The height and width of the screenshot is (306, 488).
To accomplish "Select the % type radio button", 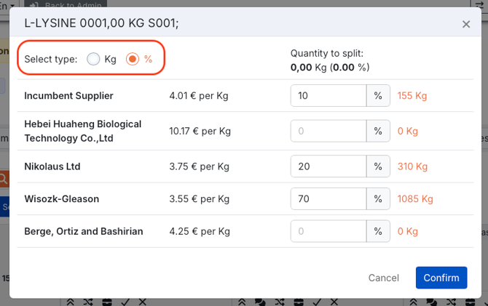I will pyautogui.click(x=133, y=59).
